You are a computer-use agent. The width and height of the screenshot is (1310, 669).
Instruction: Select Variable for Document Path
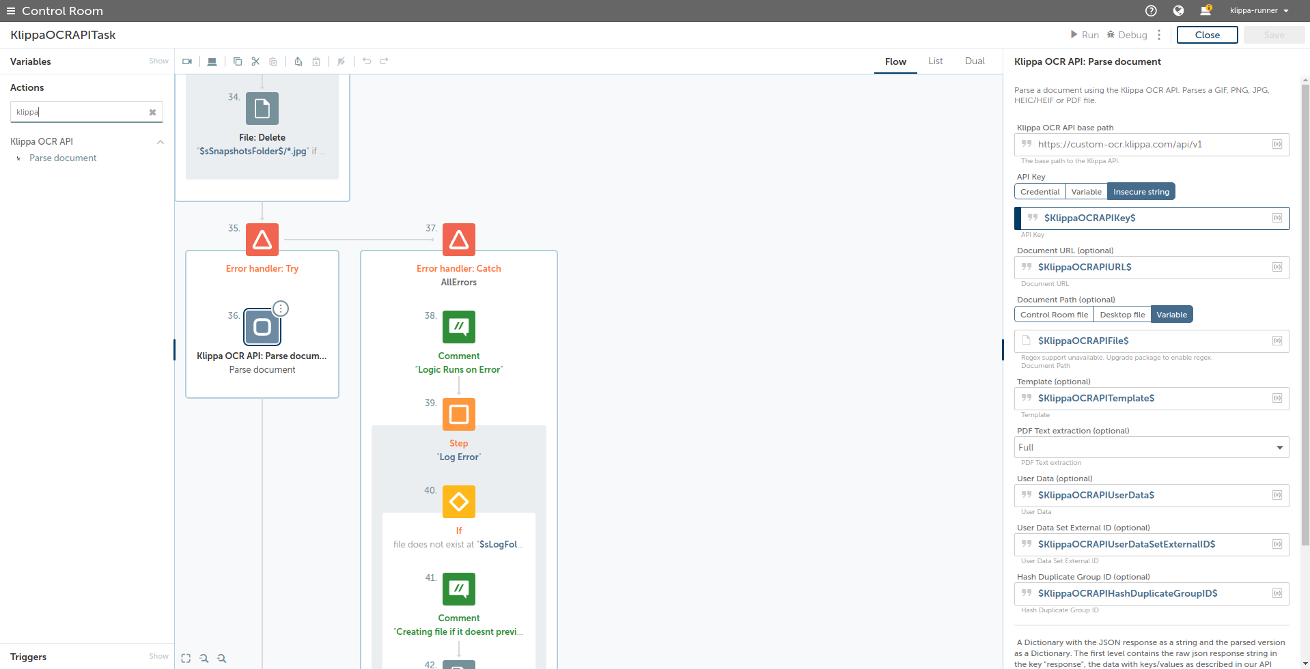click(1172, 315)
